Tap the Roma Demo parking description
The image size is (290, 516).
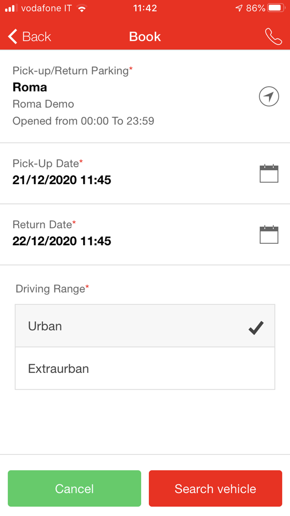43,104
